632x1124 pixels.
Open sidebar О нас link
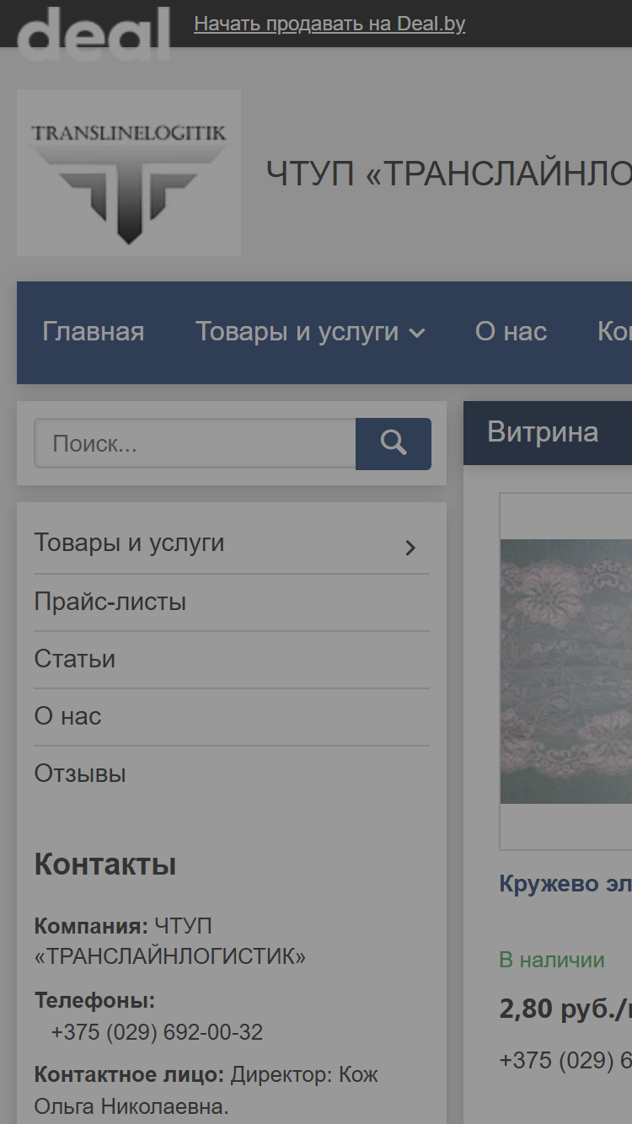[x=67, y=716]
